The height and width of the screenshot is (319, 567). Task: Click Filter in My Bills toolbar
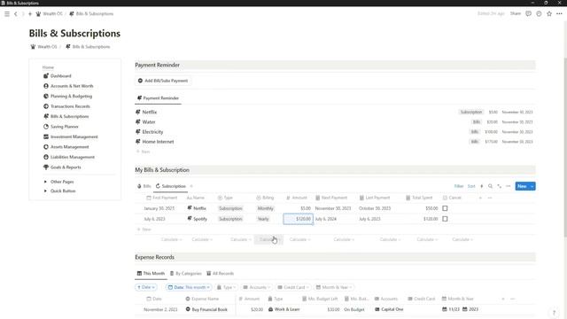[459, 186]
